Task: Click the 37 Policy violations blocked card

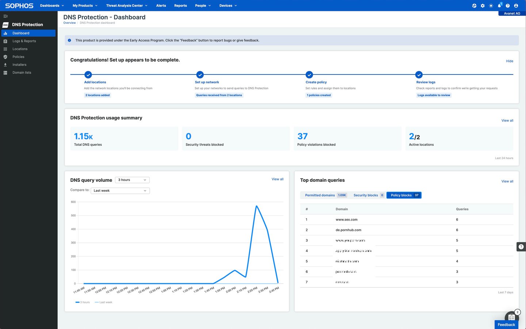Action: pyautogui.click(x=347, y=139)
